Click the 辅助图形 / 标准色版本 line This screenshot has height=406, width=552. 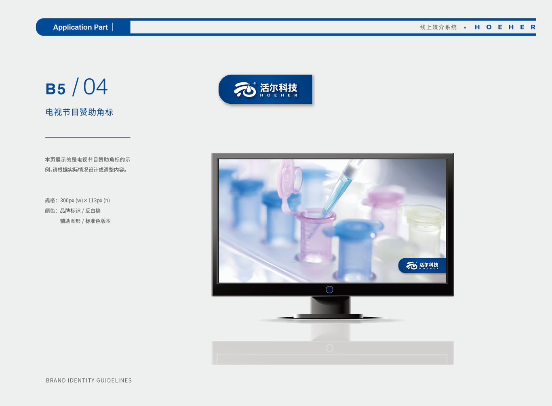[85, 221]
